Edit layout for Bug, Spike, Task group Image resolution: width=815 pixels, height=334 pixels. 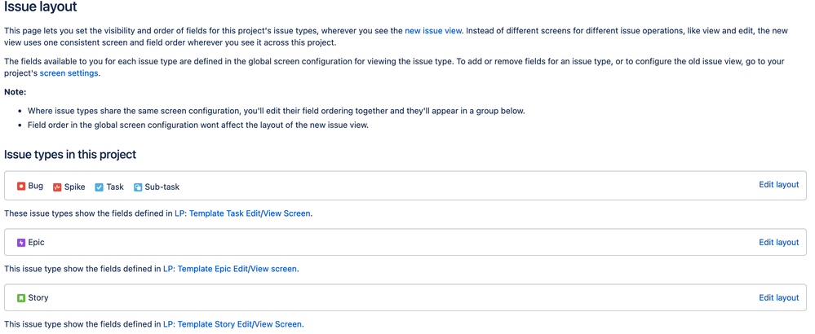coord(778,185)
